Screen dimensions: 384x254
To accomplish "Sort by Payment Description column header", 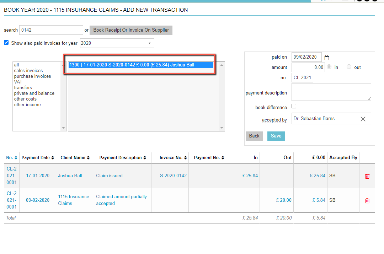I will [123, 158].
